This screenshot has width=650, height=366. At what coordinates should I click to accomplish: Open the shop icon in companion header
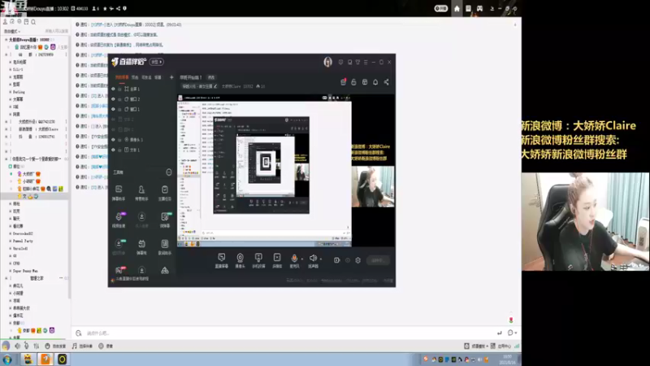tap(365, 82)
